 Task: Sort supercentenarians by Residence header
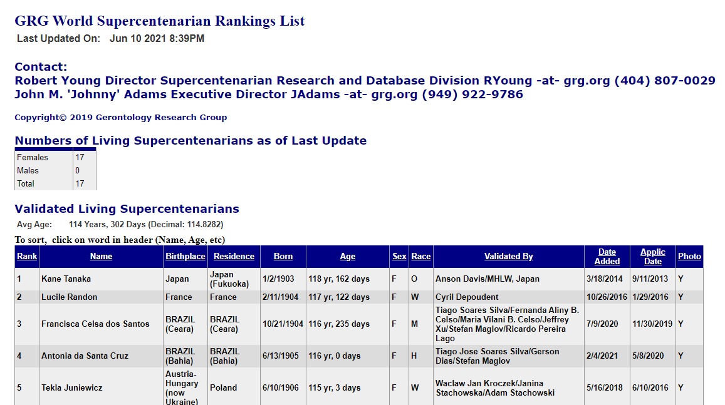[234, 256]
